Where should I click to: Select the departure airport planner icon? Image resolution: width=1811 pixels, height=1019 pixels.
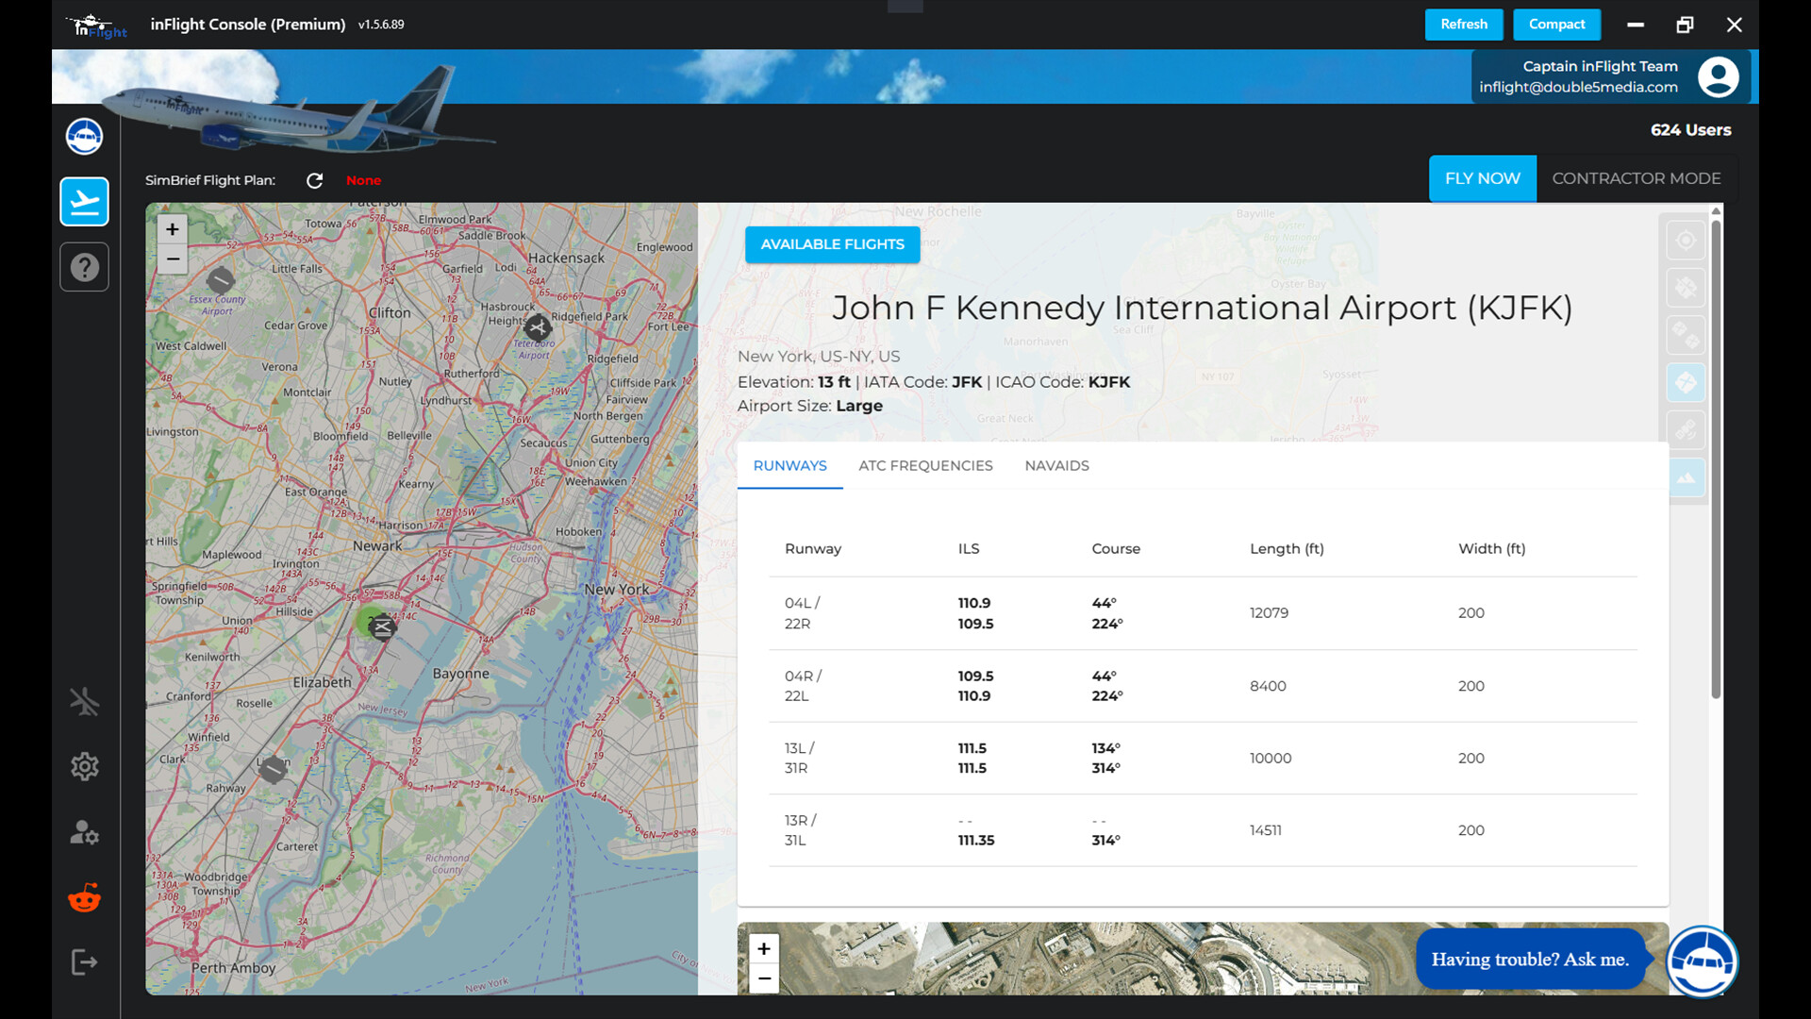coord(84,202)
